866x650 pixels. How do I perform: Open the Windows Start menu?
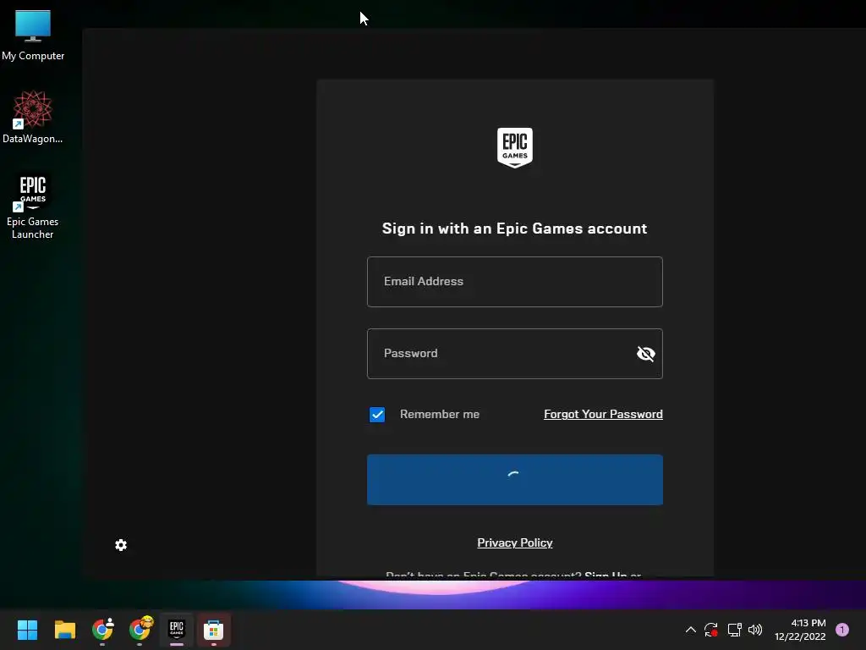point(27,630)
